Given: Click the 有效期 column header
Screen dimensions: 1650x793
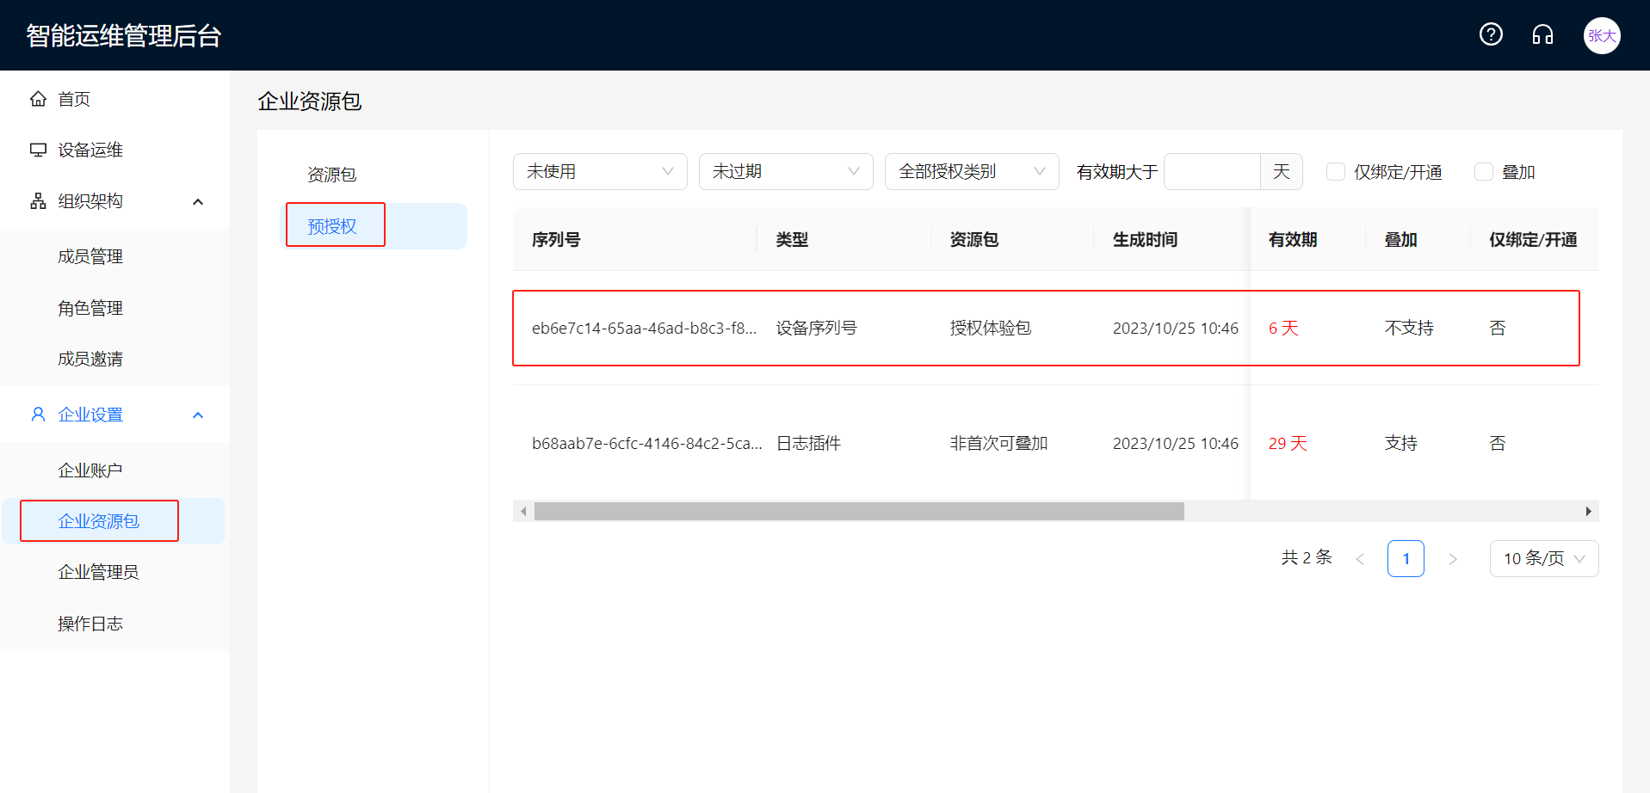Looking at the screenshot, I should tap(1293, 240).
